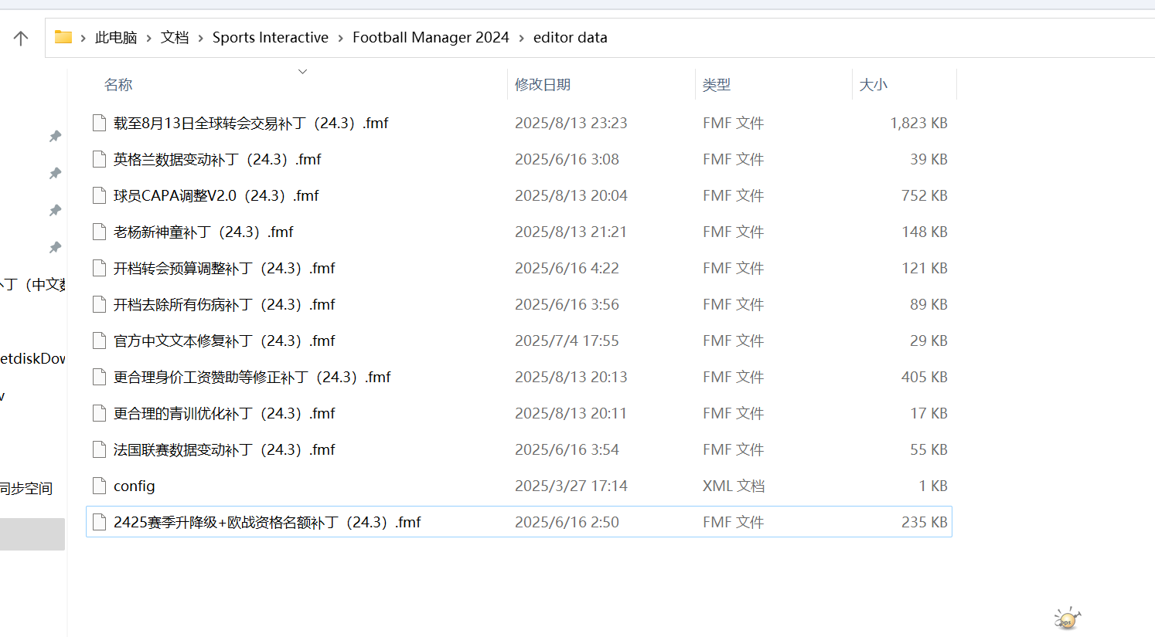
Task: Select the file icon for 官方中文文本修复补丁
Action: coord(99,341)
